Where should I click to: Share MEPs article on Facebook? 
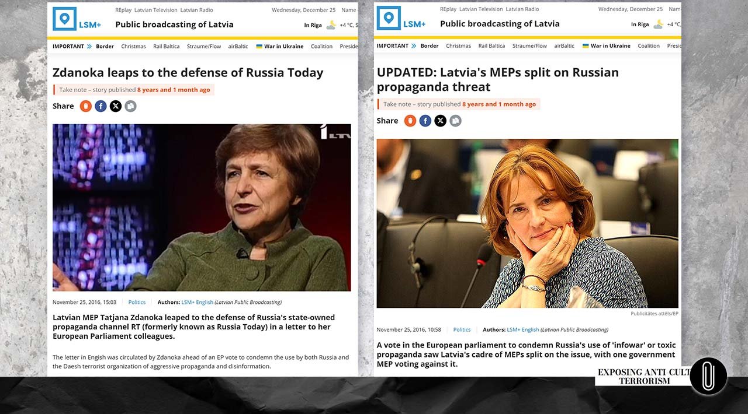click(425, 121)
